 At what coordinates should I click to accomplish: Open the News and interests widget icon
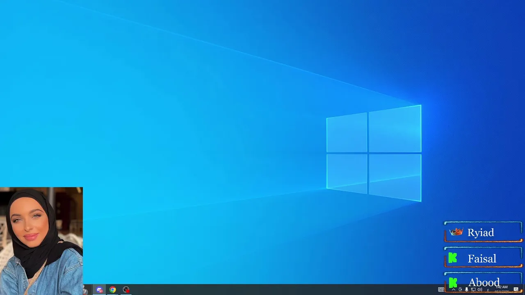click(x=441, y=290)
